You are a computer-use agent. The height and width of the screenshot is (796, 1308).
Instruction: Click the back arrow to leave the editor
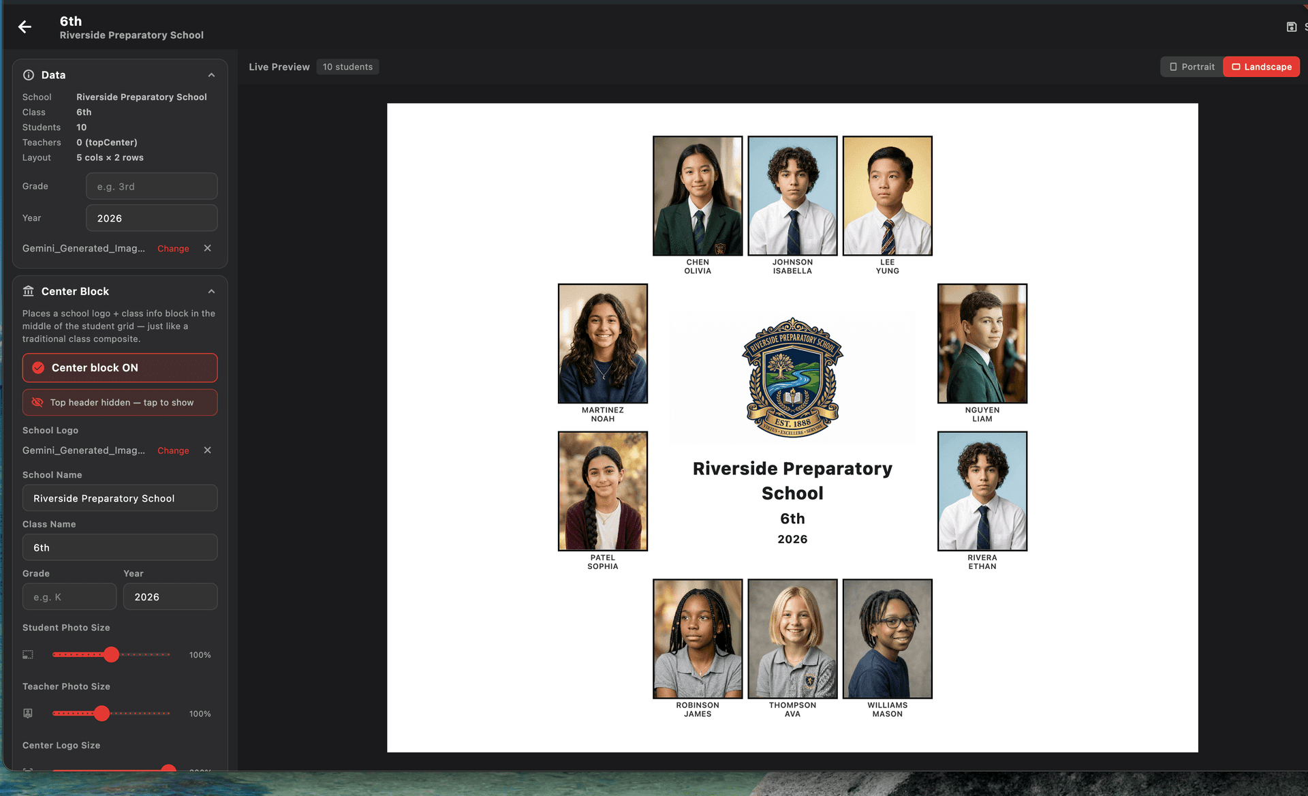coord(25,27)
